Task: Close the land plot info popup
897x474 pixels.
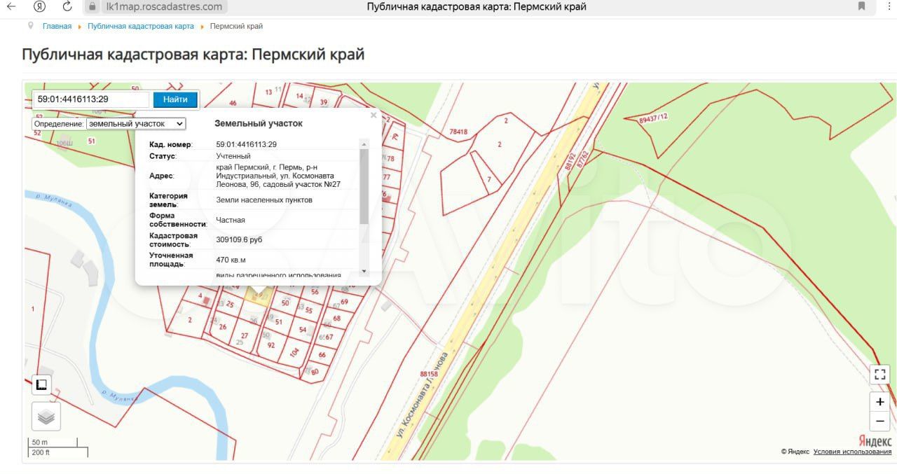Action: coord(374,116)
